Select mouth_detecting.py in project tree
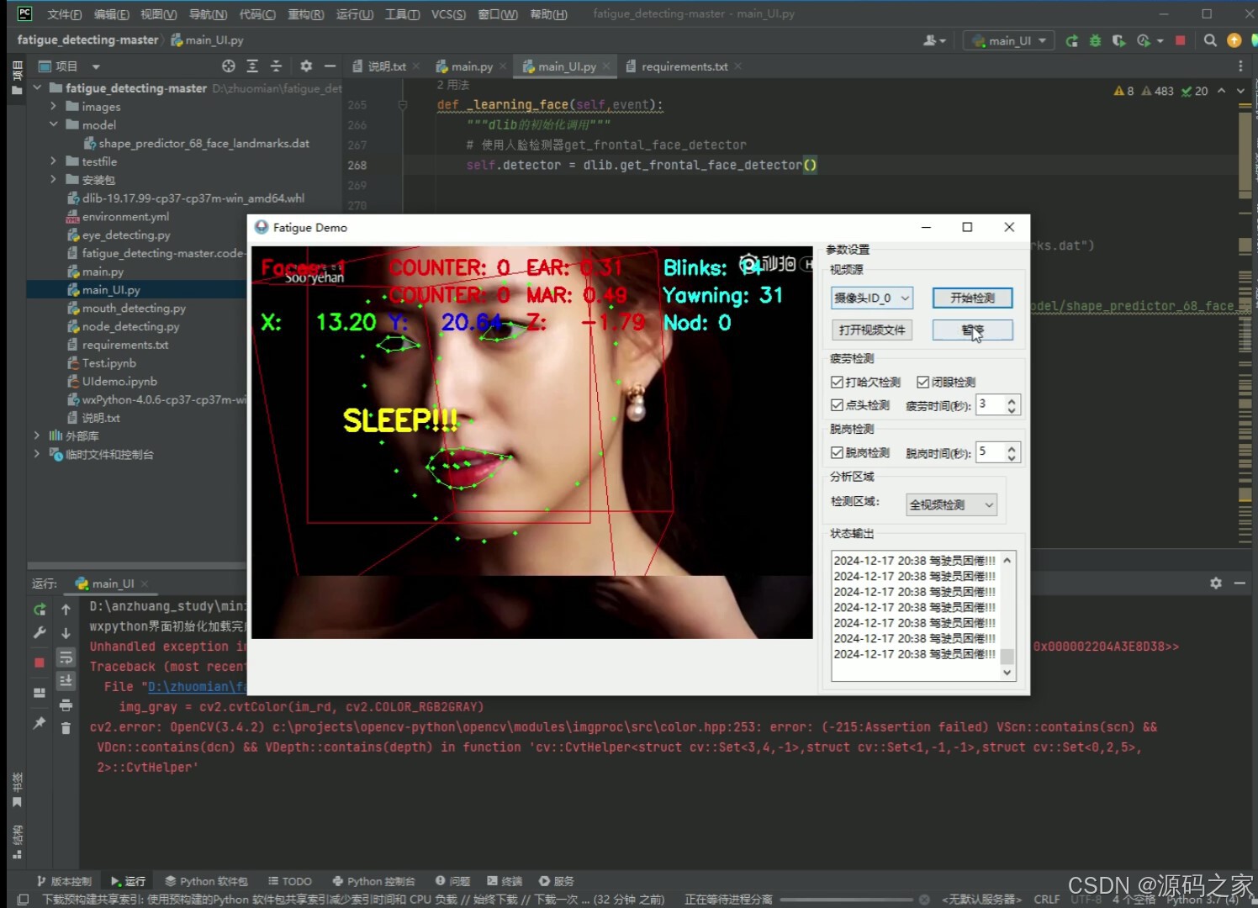 pos(134,309)
